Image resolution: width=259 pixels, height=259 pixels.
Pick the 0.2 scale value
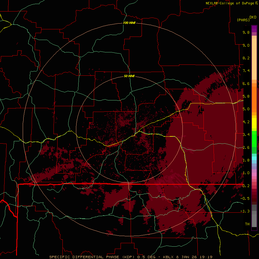tap(246, 186)
